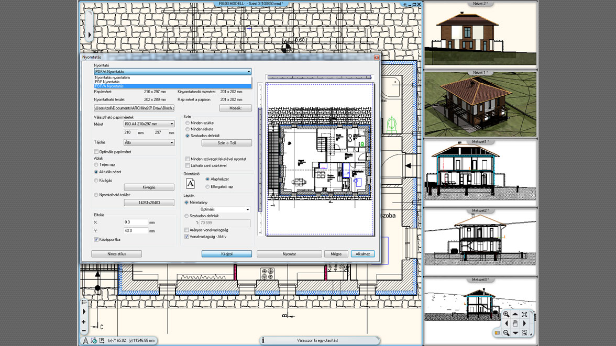Click the Alkalmaz button
Viewport: 616px width, 346px height.
point(362,254)
